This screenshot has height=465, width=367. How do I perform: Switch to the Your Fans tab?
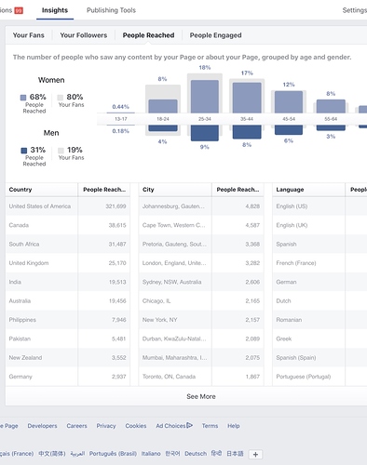click(29, 35)
